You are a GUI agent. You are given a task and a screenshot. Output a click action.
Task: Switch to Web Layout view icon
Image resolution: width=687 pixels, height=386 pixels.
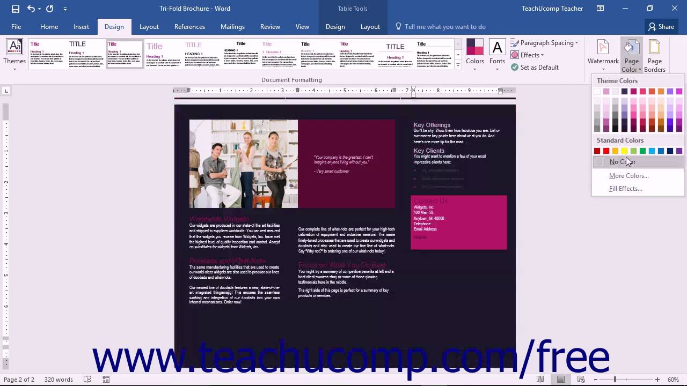[581, 380]
